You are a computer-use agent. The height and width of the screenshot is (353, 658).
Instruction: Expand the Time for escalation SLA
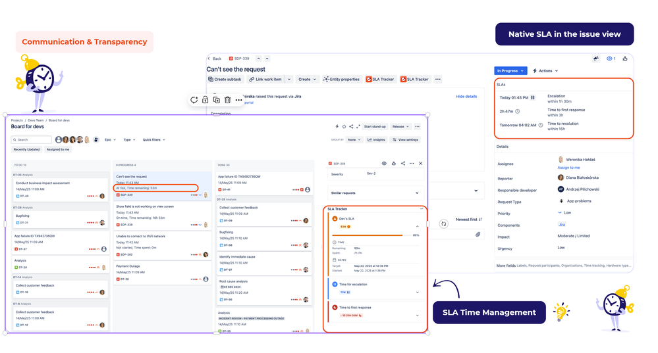click(417, 293)
